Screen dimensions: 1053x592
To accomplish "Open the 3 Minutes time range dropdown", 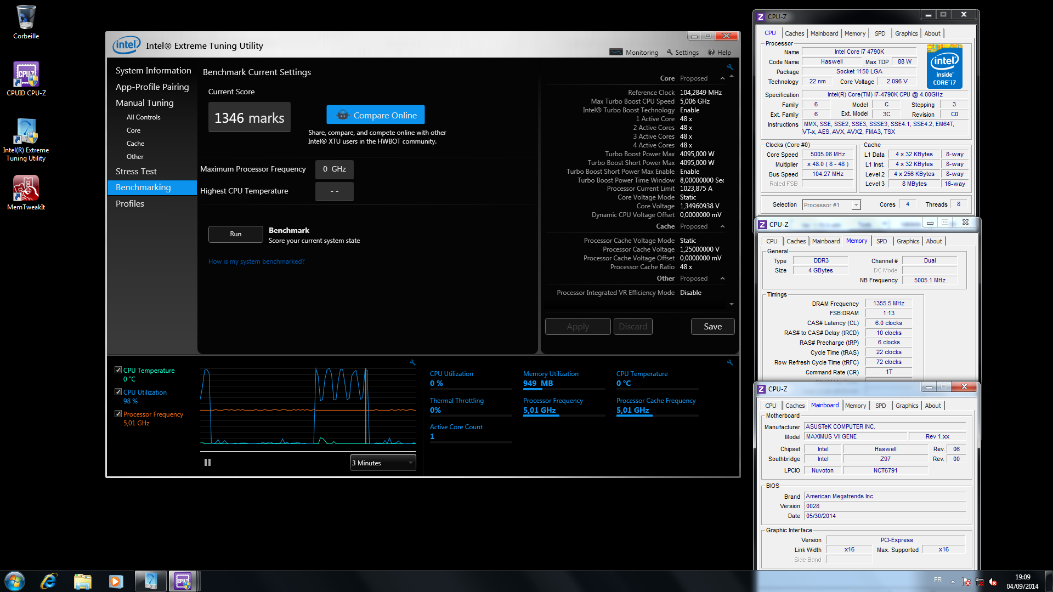I will click(x=383, y=463).
